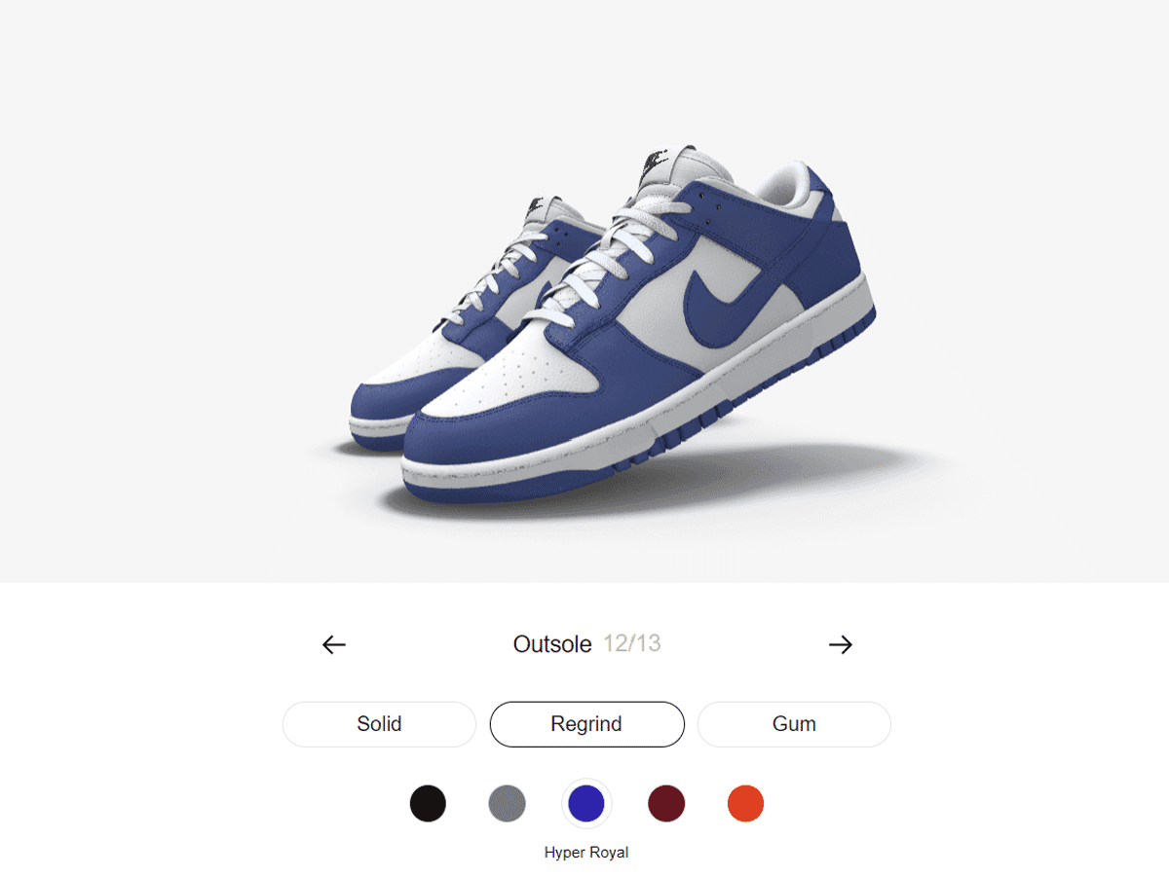
Task: Switch outsole type to Gum
Action: click(794, 724)
